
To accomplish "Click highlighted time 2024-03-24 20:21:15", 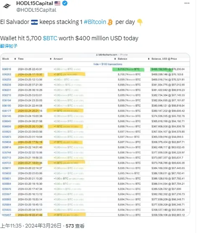I will (x=30, y=111).
